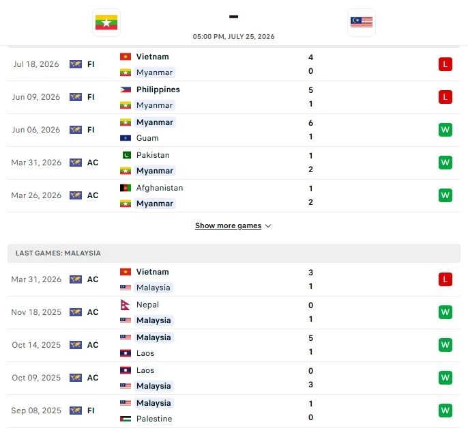Click chevron next to Show more games

click(x=268, y=226)
